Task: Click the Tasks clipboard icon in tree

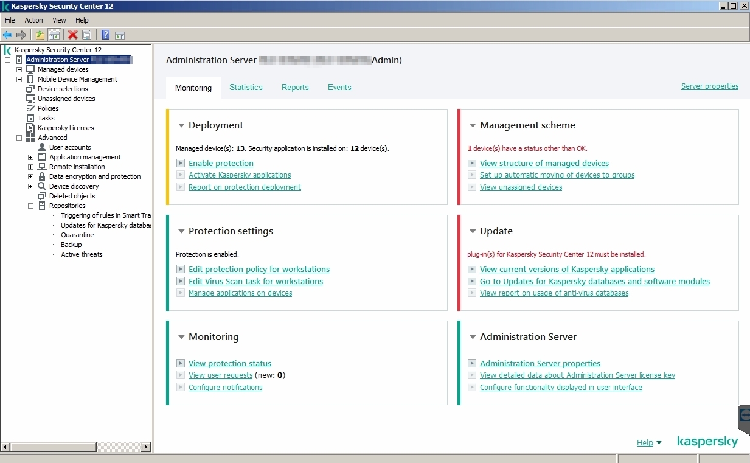Action: [30, 118]
